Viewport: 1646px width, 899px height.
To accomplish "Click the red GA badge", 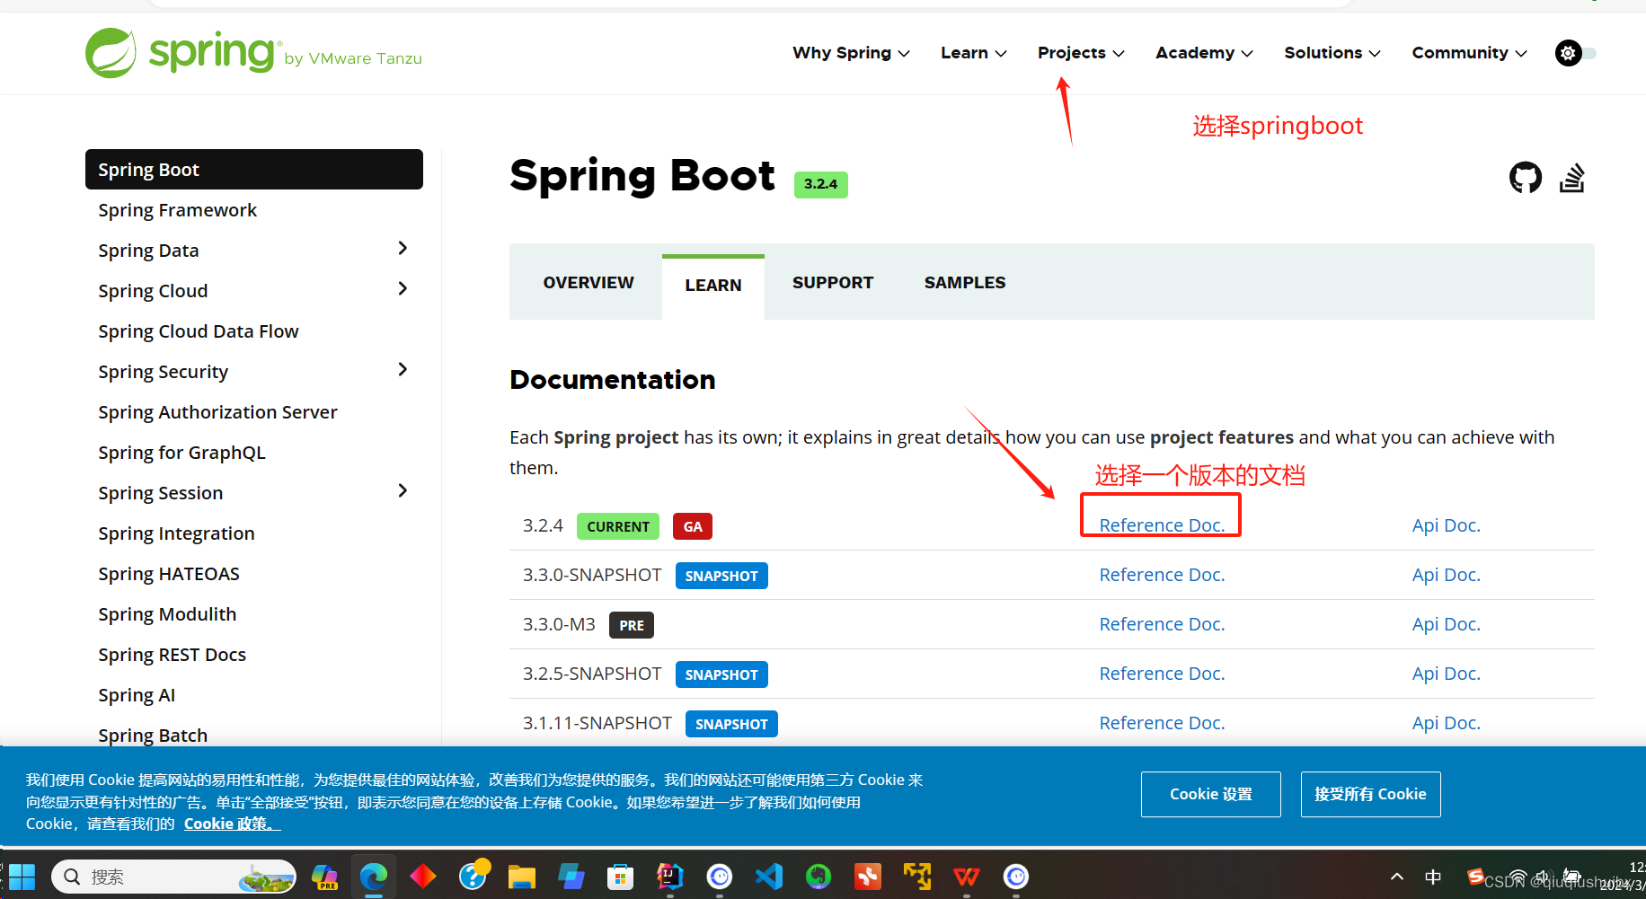I will coord(693,526).
